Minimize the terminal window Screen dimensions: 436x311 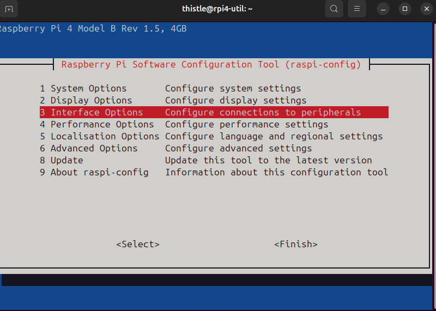383,9
